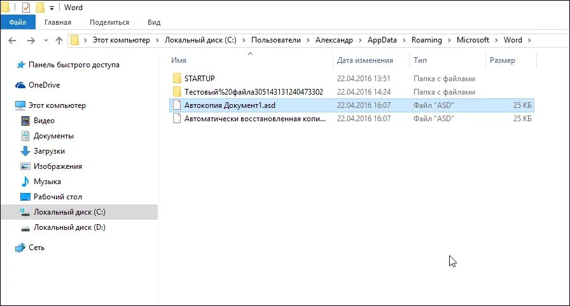
Task: Open Музыка in the navigation pane
Action: coord(47,182)
